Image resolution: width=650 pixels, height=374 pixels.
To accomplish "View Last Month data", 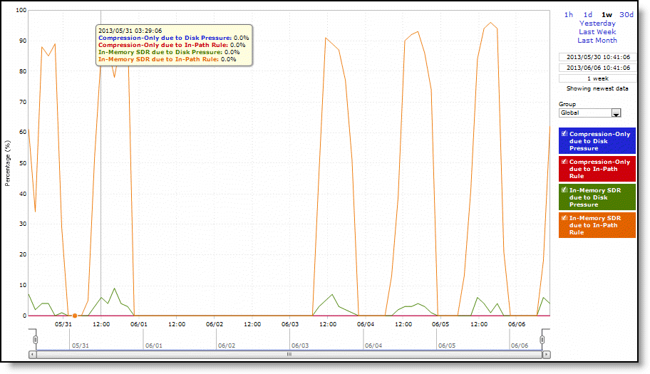I will [597, 40].
